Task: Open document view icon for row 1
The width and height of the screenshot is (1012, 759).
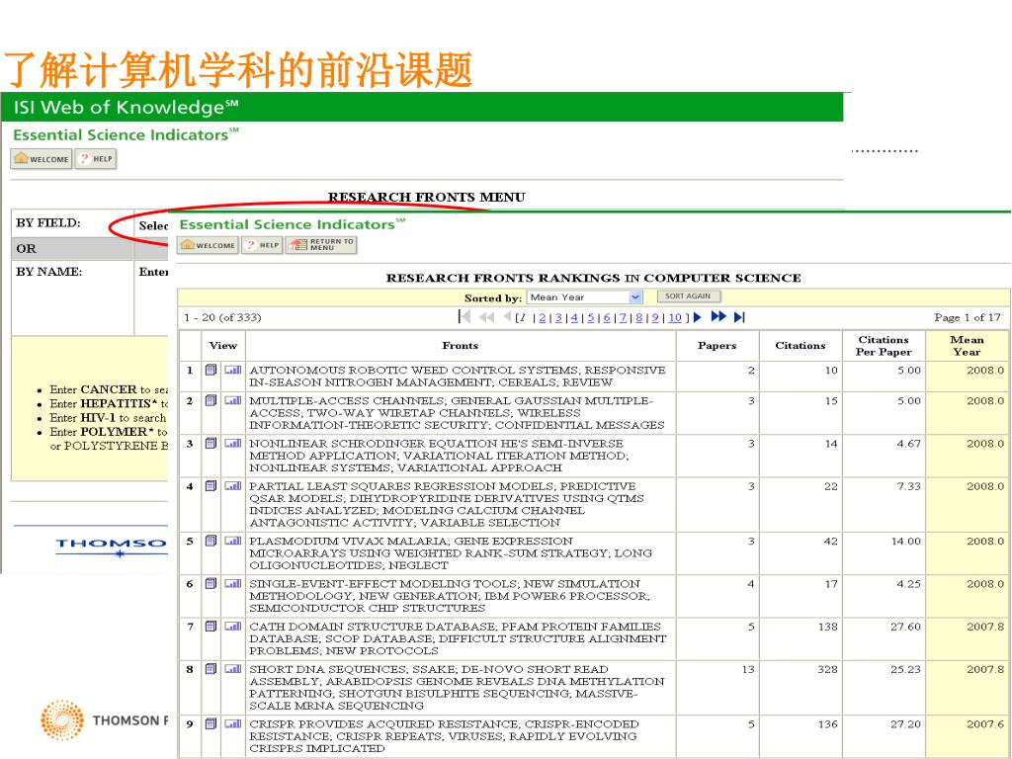Action: tap(211, 370)
